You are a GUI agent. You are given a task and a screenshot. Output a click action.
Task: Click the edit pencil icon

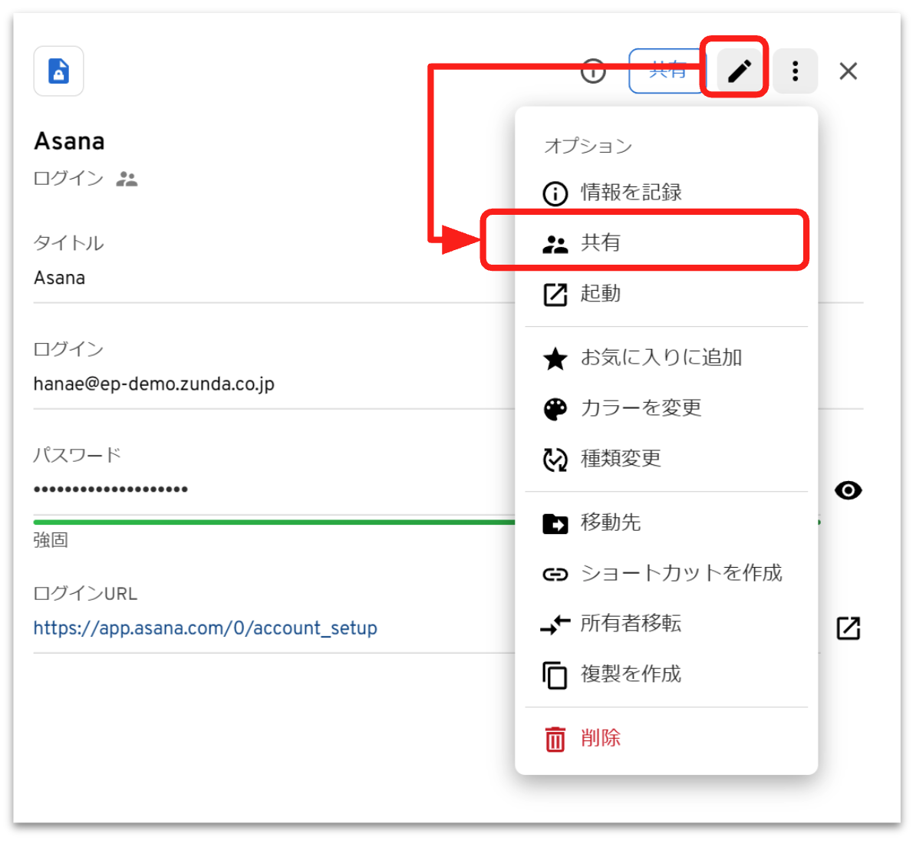(x=739, y=71)
